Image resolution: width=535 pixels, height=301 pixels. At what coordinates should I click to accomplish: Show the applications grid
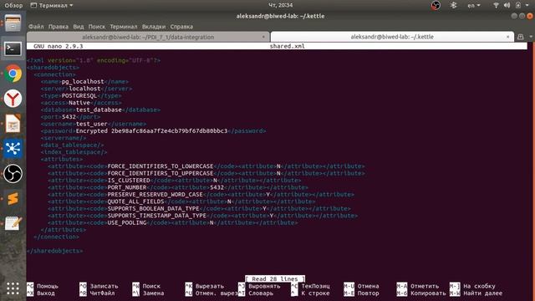tap(13, 288)
